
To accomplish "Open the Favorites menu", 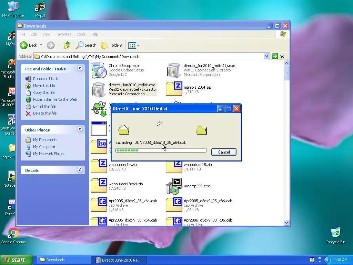I will click(x=63, y=34).
